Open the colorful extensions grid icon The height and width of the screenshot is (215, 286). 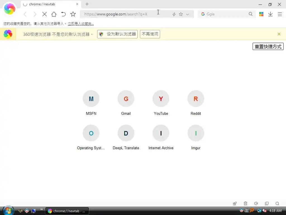pyautogui.click(x=261, y=14)
